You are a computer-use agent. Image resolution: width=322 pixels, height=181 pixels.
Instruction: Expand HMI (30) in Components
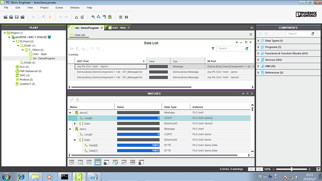tap(259, 66)
